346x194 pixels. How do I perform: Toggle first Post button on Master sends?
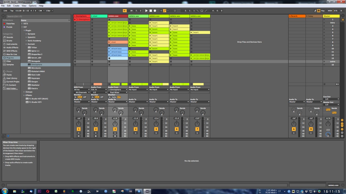point(328,110)
